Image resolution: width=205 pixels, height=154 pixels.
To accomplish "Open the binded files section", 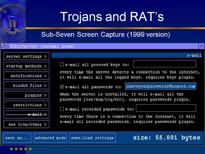I will [x=26, y=85].
